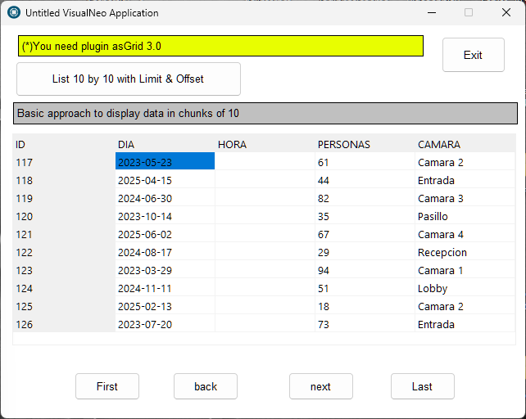Click Camara 2 in row 117

465,163
